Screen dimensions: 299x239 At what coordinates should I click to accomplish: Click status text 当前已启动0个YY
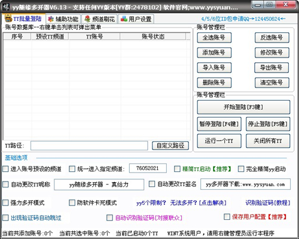click(137, 233)
